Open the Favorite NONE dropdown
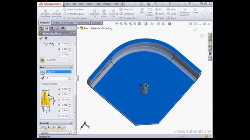 tap(55, 133)
